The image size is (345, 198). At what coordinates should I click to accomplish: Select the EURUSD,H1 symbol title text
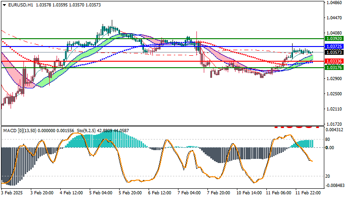pos(20,5)
